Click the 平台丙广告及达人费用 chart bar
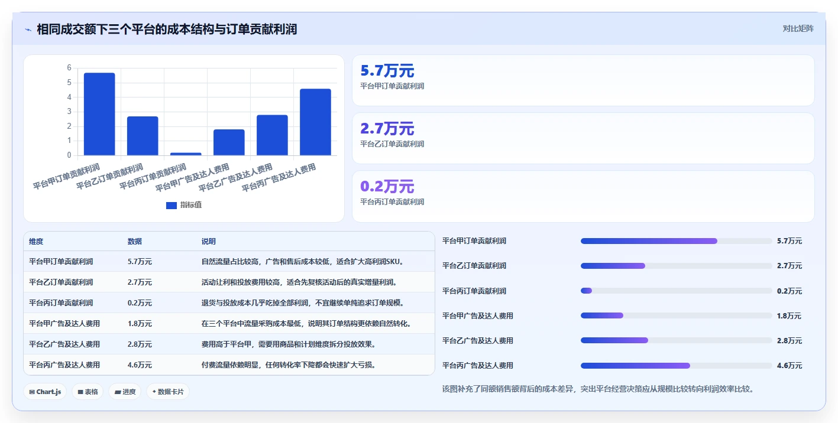The height and width of the screenshot is (423, 838). pos(315,122)
